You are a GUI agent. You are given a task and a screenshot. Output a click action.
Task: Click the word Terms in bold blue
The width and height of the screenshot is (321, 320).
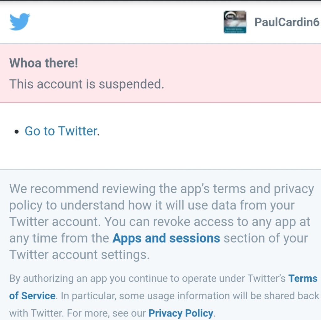303,278
